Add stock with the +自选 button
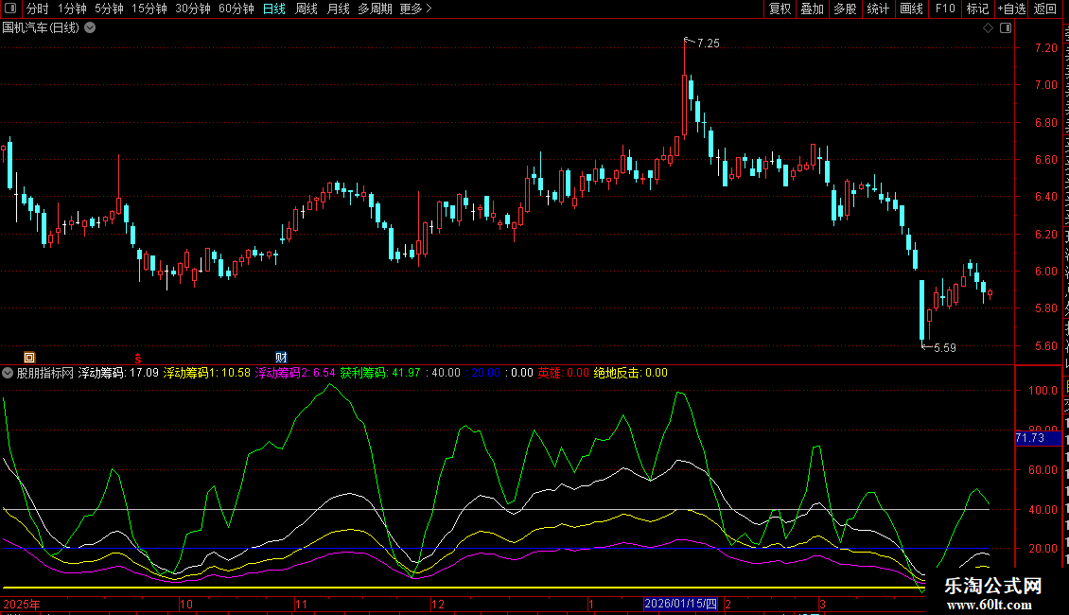This screenshot has height=615, width=1069. (1010, 9)
